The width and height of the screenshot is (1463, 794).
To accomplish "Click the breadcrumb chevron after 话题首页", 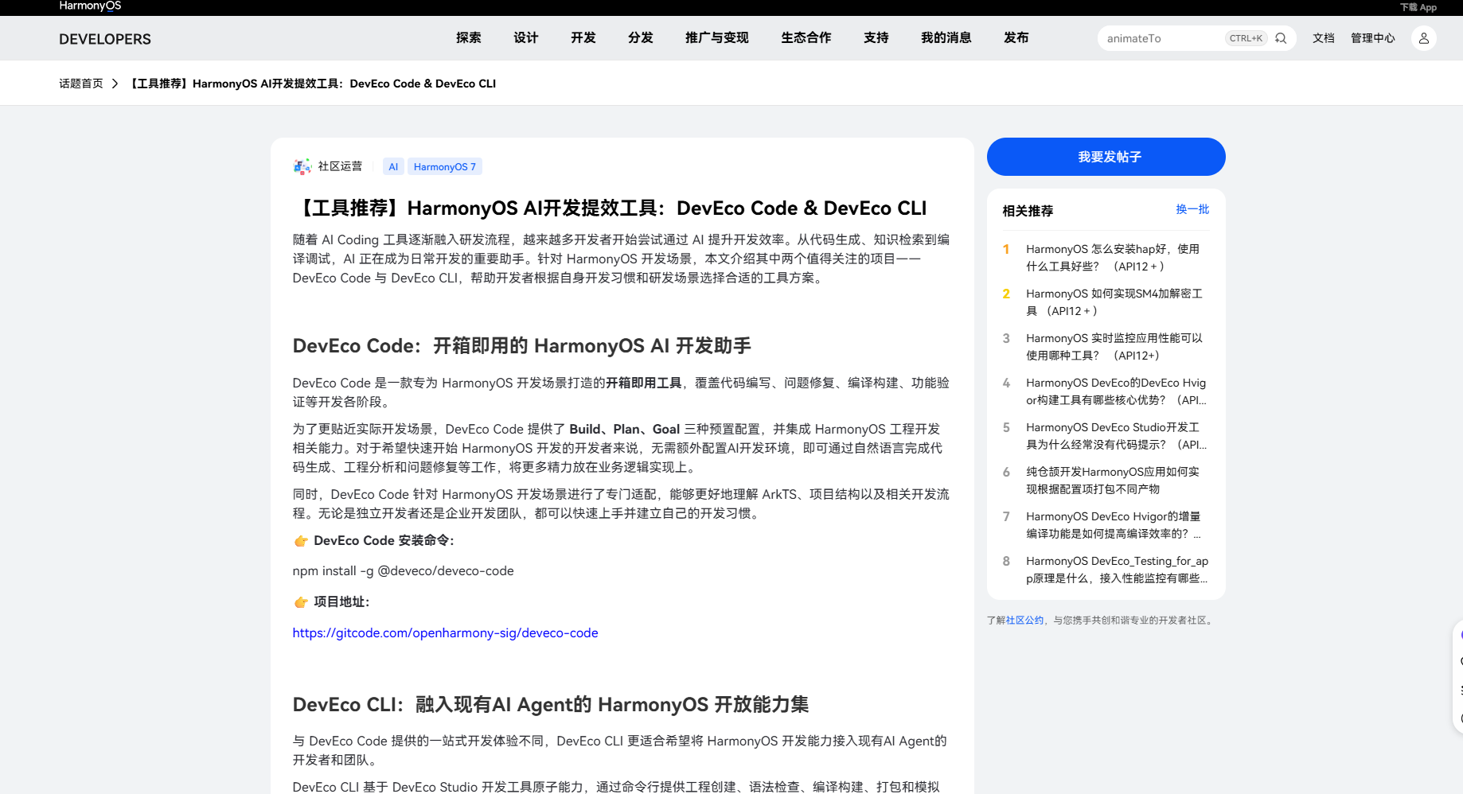I will tap(115, 84).
